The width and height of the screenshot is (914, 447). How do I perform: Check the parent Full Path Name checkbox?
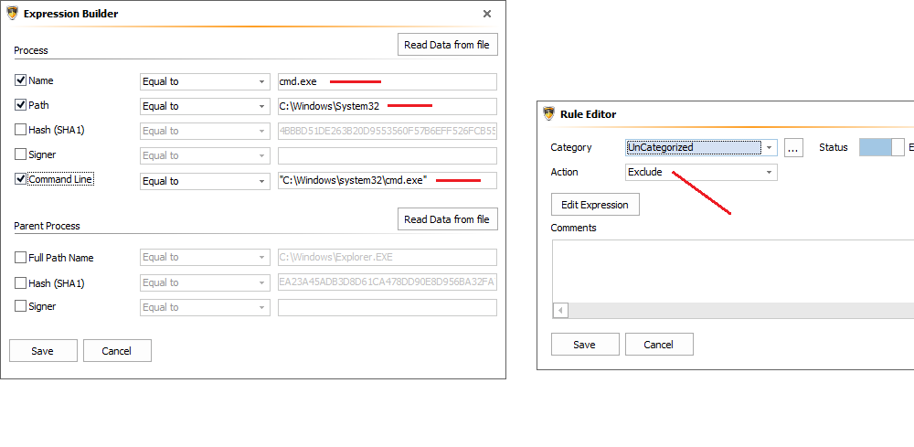(x=20, y=258)
